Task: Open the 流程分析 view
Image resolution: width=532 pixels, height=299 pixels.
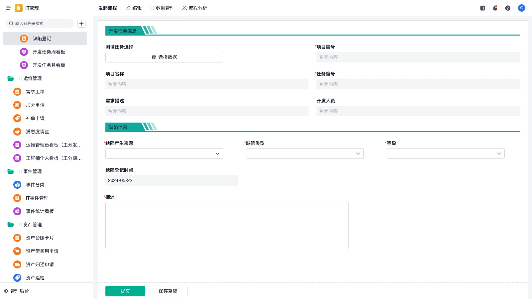Action: click(x=195, y=8)
